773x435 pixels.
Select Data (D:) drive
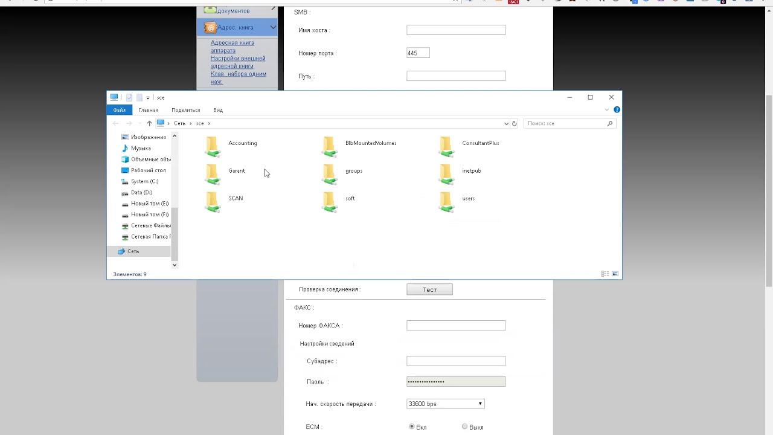tap(137, 193)
